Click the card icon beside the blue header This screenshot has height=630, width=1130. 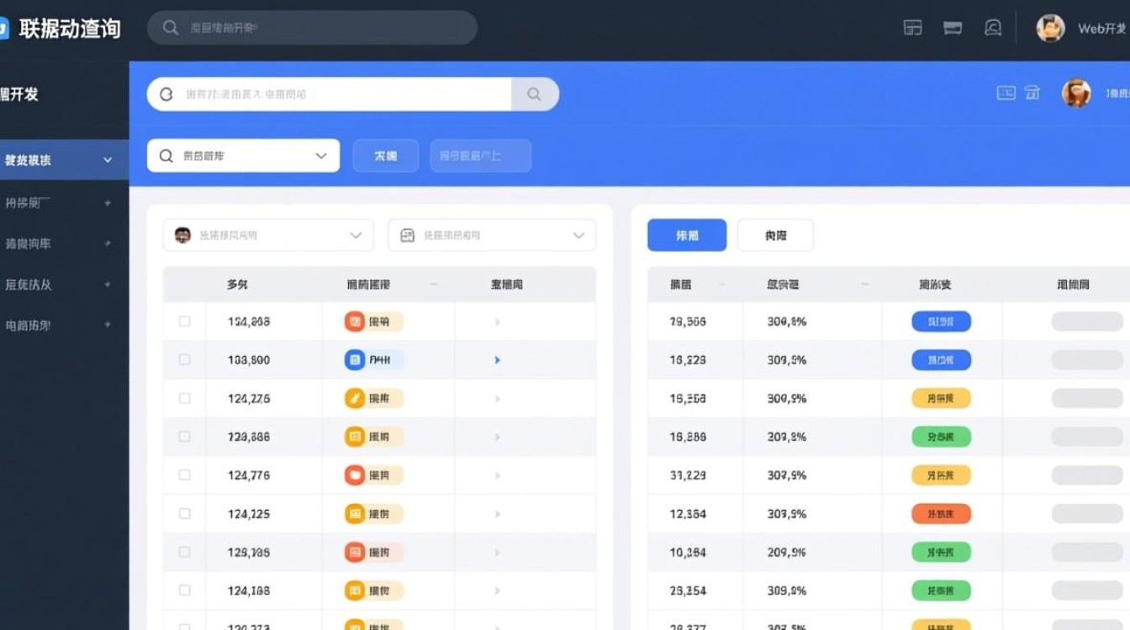click(x=1006, y=92)
